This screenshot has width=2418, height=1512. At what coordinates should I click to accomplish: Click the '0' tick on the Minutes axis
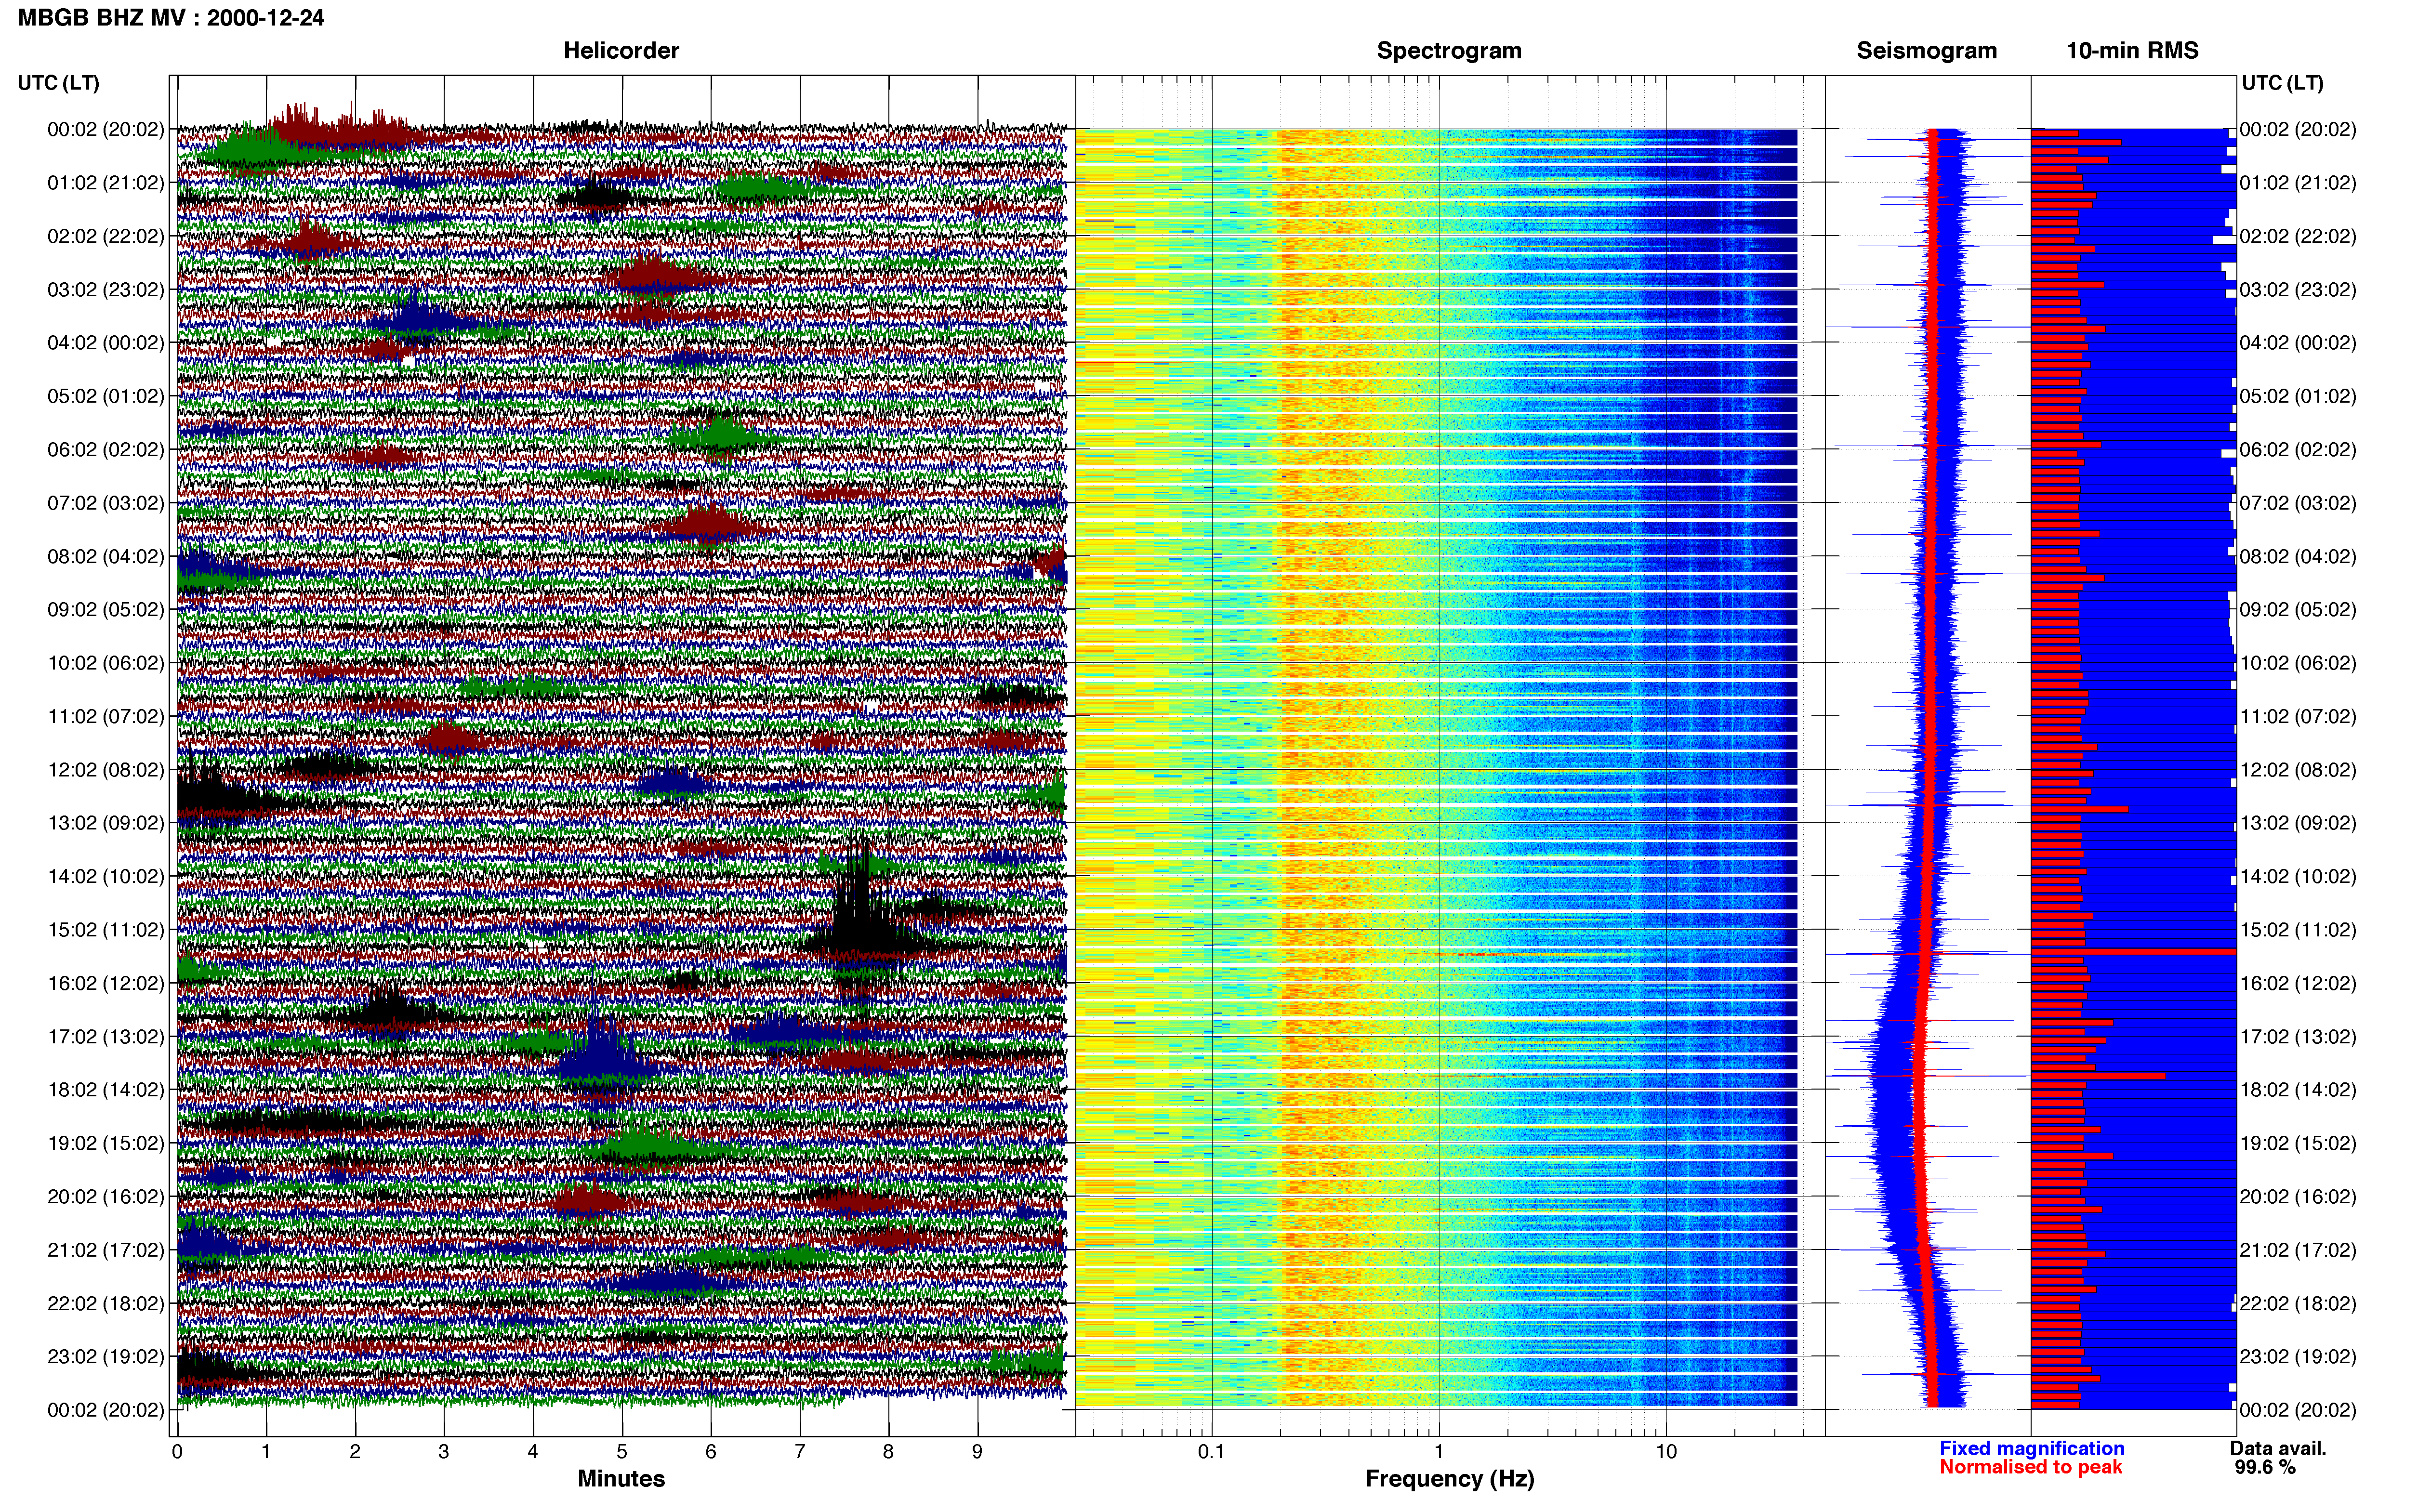click(177, 1451)
